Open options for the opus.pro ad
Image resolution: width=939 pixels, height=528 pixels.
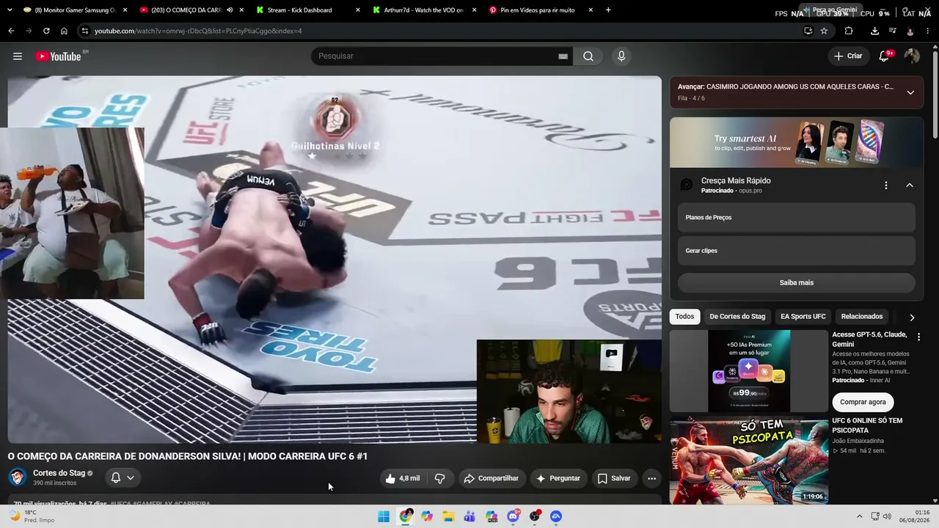point(886,186)
